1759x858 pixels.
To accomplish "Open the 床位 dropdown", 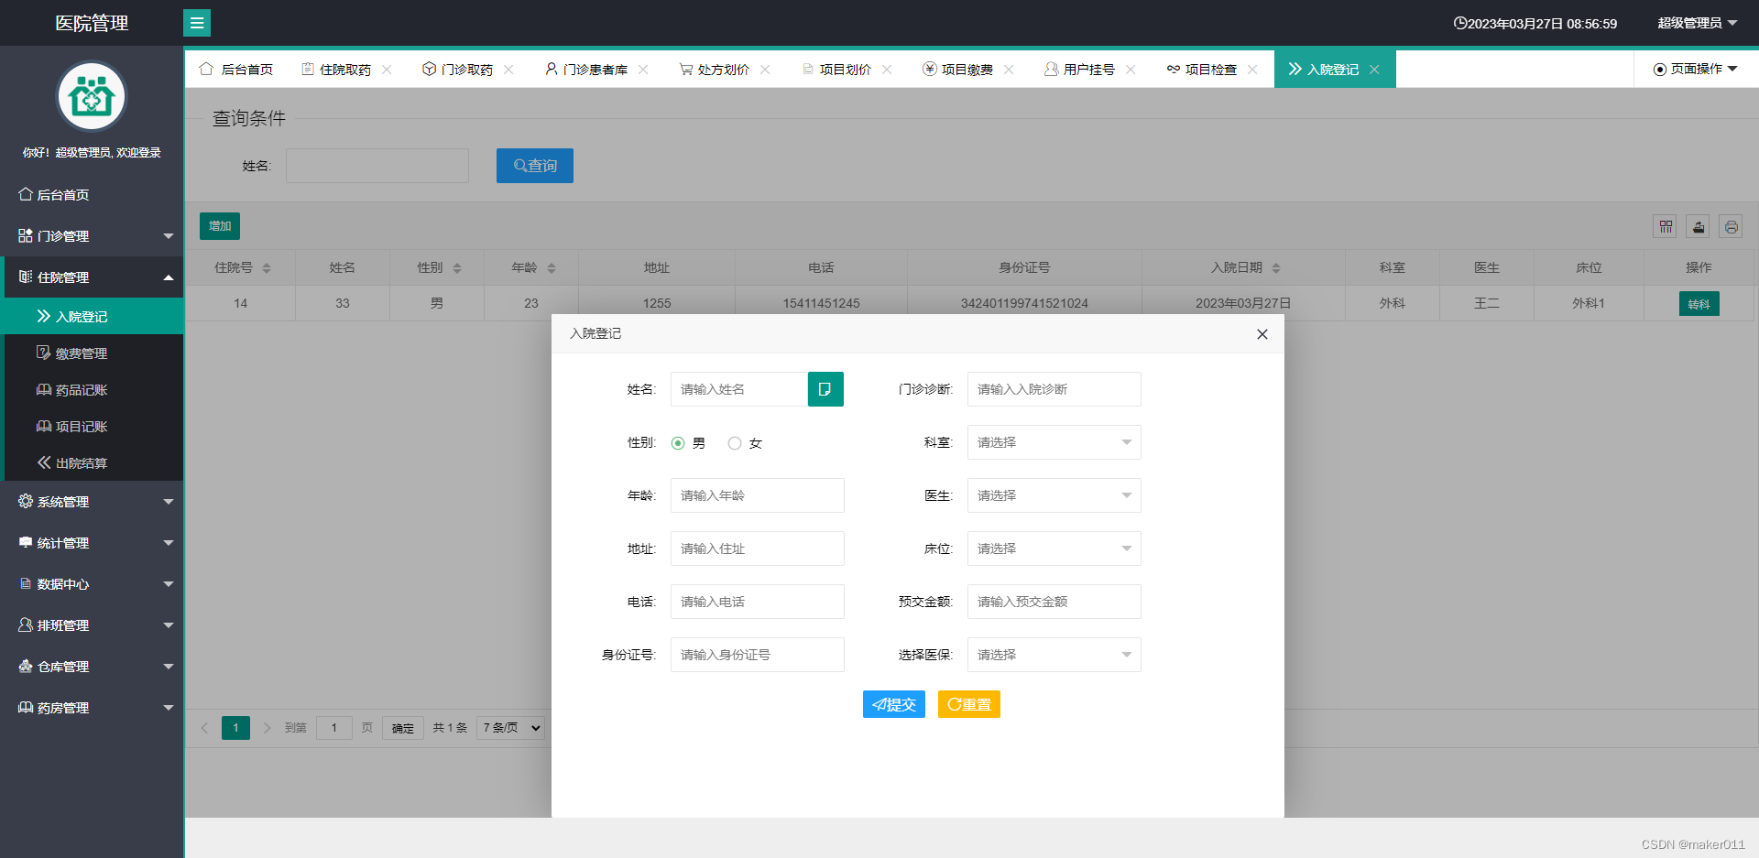I will (x=1054, y=548).
